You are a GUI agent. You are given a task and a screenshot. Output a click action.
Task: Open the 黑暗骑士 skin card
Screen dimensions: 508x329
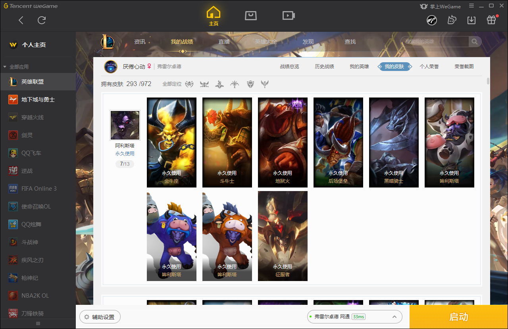coord(394,143)
